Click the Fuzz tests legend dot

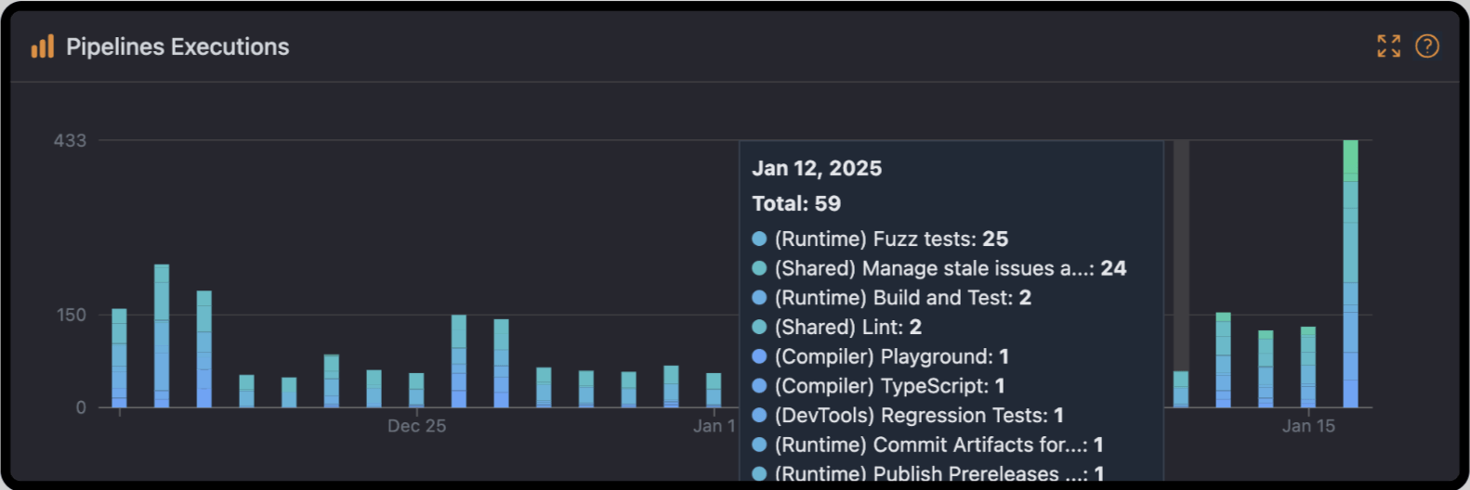759,239
